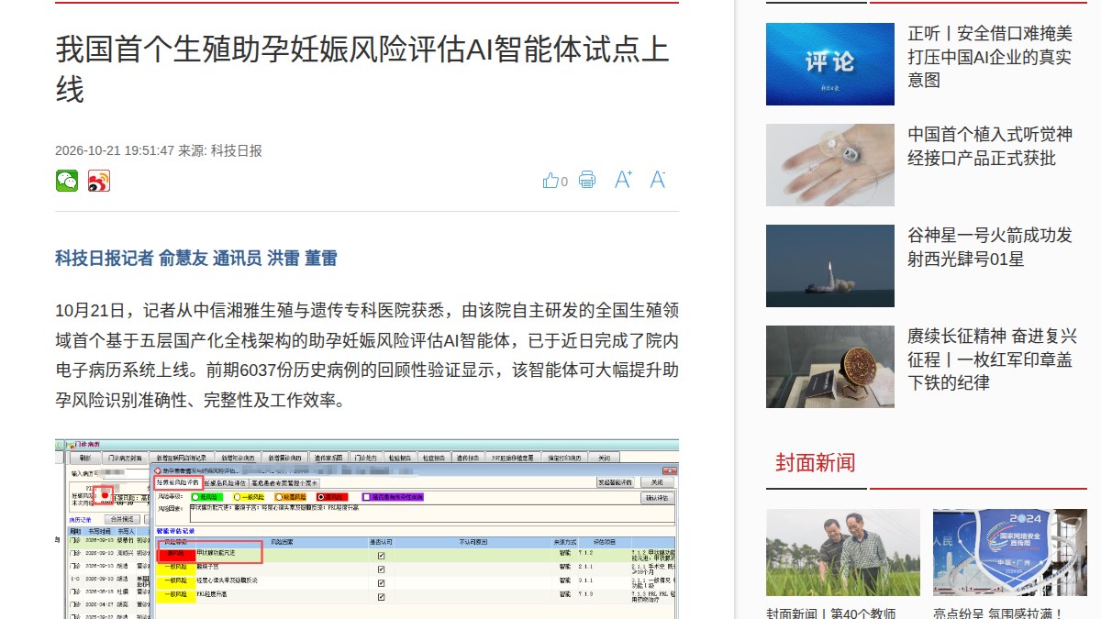Open the 封面新闻 section heading
This screenshot has width=1101, height=619.
[816, 462]
